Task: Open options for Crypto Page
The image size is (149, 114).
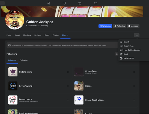Action: point(134,72)
